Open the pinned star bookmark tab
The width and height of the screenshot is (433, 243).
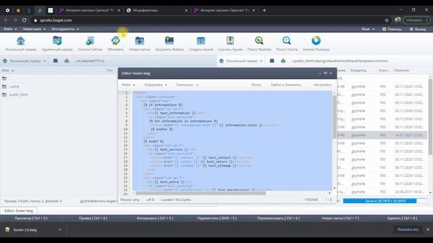[x=18, y=10]
